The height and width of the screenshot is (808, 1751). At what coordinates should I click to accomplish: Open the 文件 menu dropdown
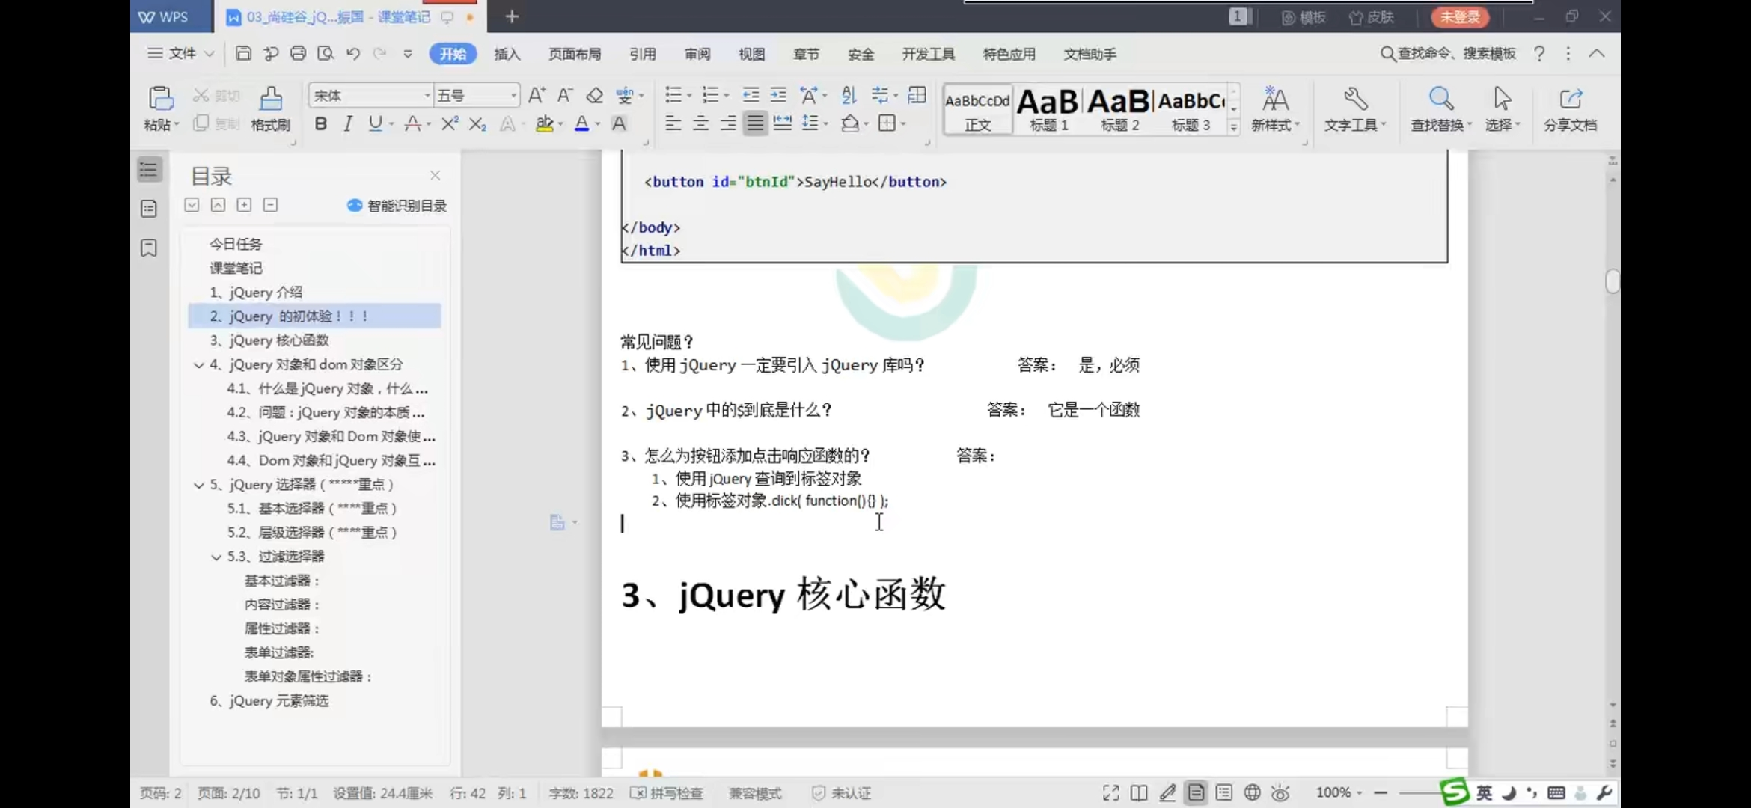click(181, 53)
